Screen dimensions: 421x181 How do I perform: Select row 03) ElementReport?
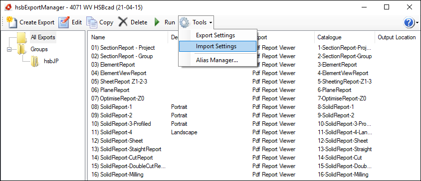point(113,65)
